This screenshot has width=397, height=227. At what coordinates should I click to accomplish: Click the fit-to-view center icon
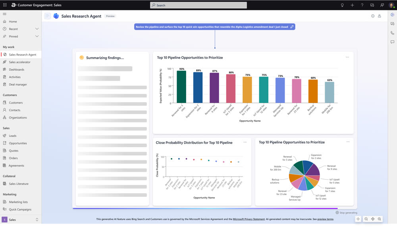pyautogui.click(x=373, y=219)
